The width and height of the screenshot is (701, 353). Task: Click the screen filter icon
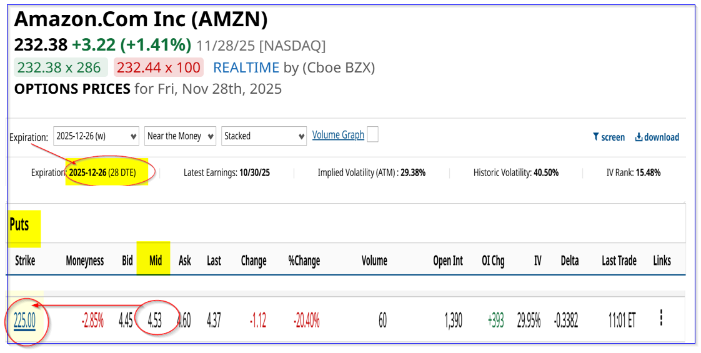coord(596,137)
